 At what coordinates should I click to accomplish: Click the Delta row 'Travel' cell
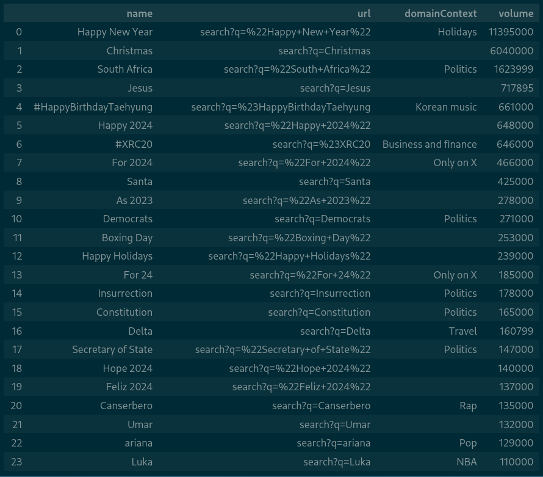pyautogui.click(x=462, y=331)
